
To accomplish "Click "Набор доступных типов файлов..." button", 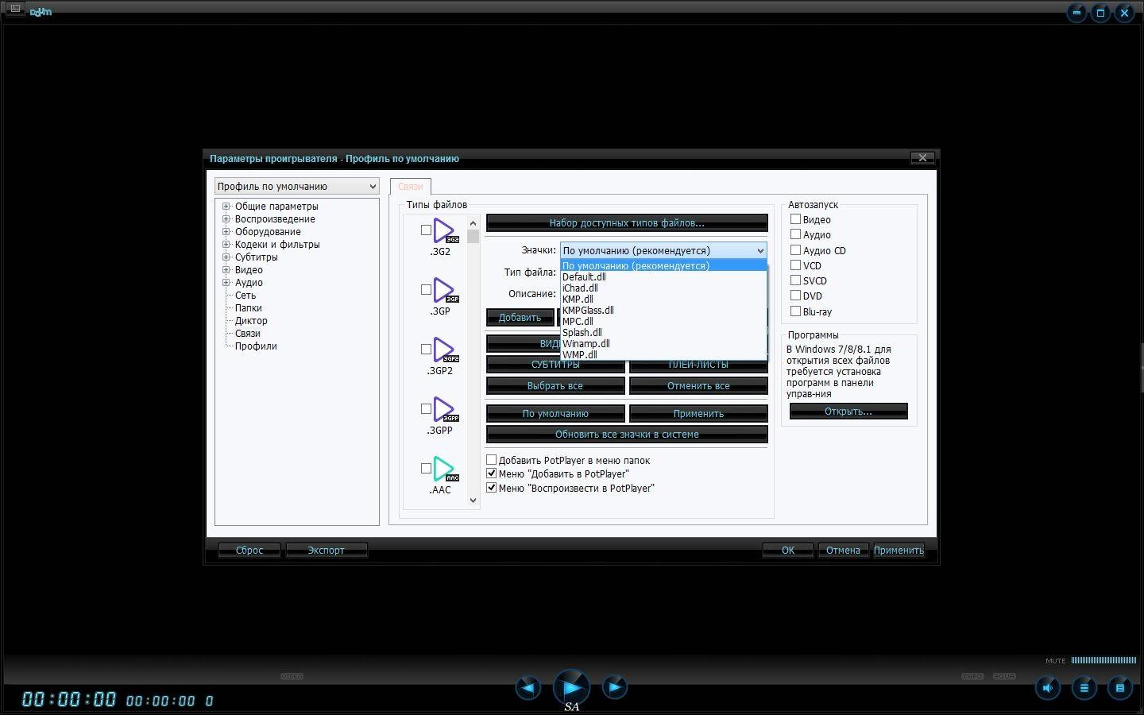I will click(627, 223).
